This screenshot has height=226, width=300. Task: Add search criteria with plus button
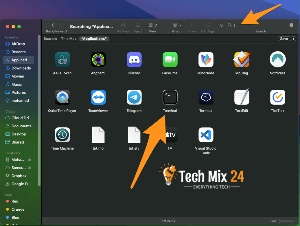293,39
